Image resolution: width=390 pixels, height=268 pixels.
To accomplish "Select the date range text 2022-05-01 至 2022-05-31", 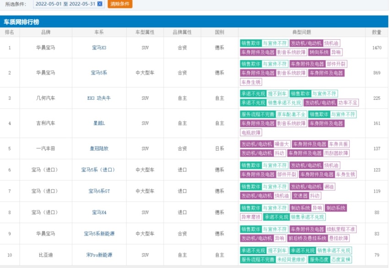I will [x=65, y=4].
